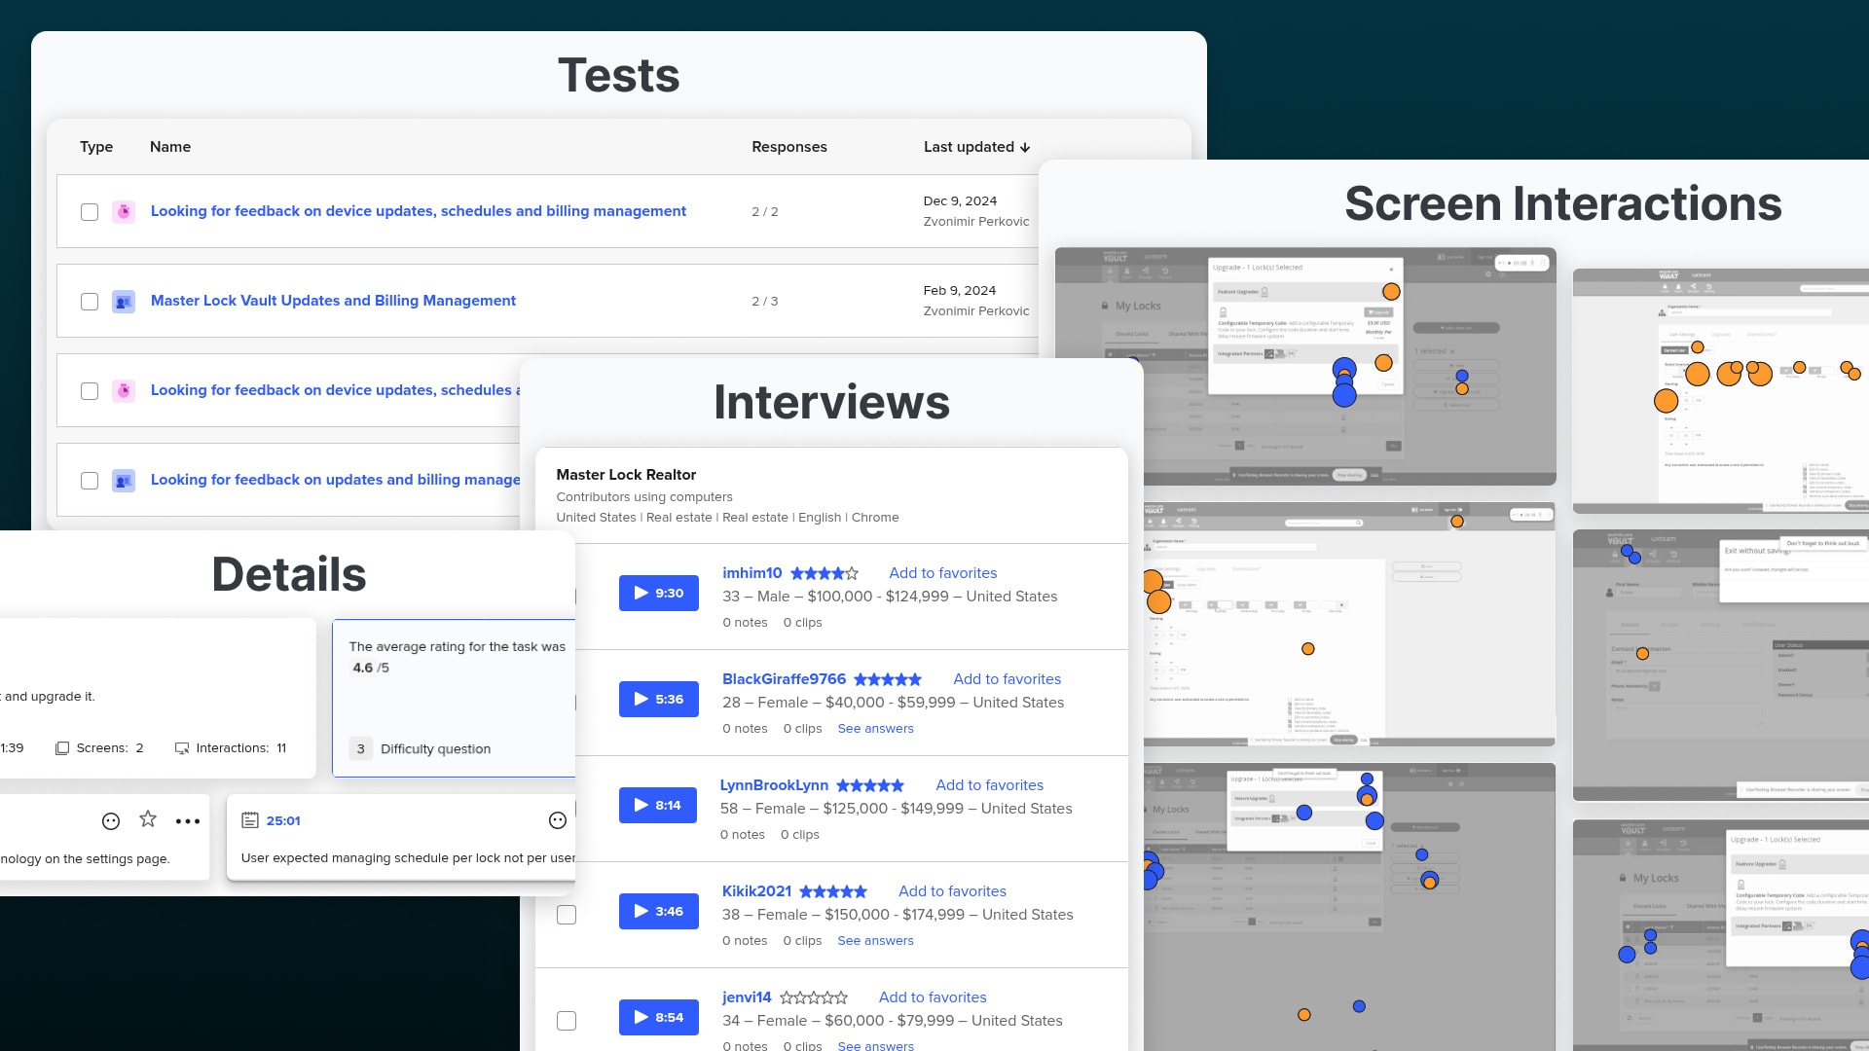The image size is (1869, 1051).
Task: Play imhim10's 9:30 recording
Action: pyautogui.click(x=659, y=593)
